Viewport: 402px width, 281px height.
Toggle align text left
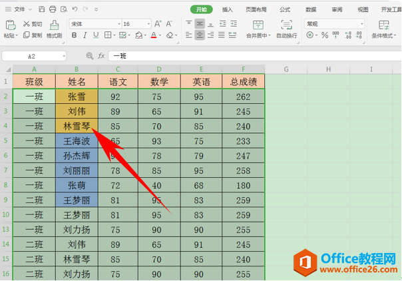point(189,35)
